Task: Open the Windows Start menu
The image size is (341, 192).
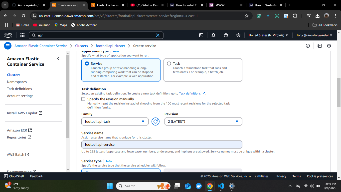Action: point(110,186)
